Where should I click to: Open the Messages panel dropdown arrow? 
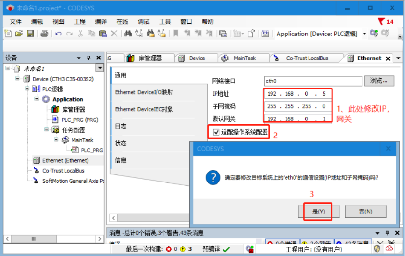pyautogui.click(x=377, y=233)
